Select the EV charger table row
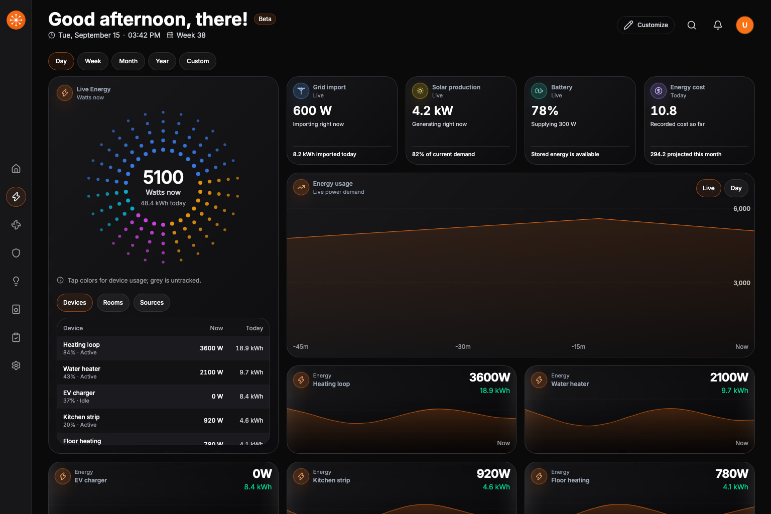 (163, 397)
